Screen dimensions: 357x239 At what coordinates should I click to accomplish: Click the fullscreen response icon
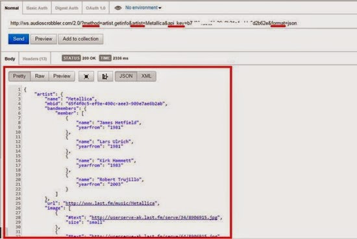click(86, 76)
